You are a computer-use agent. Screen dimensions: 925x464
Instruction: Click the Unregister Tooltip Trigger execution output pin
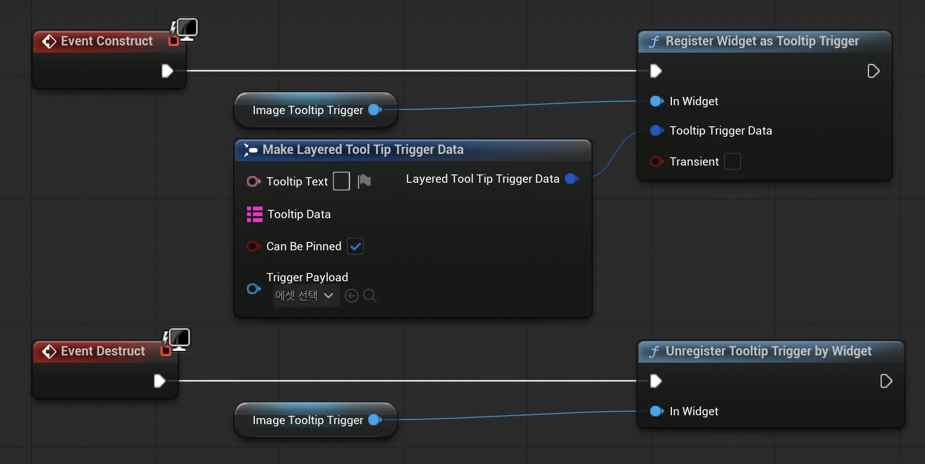[886, 381]
